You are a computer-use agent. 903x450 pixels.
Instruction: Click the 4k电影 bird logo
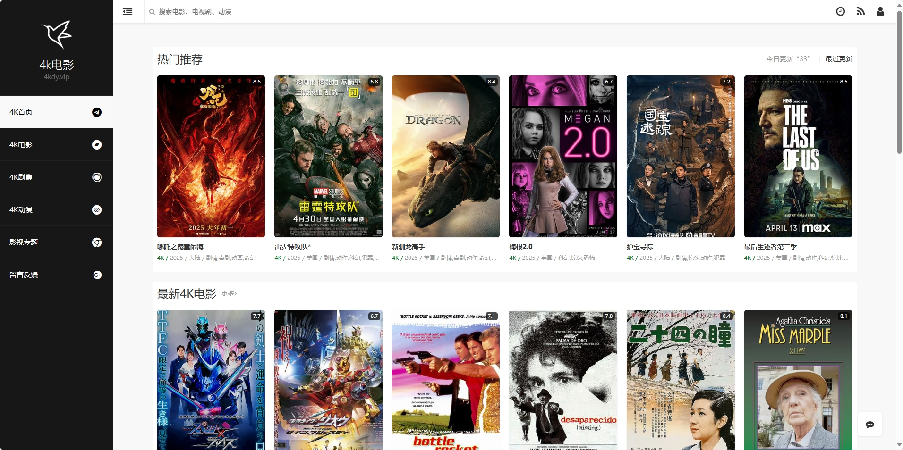point(57,34)
